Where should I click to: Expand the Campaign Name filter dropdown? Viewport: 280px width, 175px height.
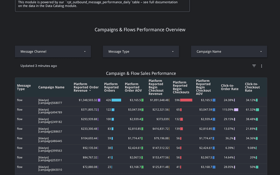229,51
